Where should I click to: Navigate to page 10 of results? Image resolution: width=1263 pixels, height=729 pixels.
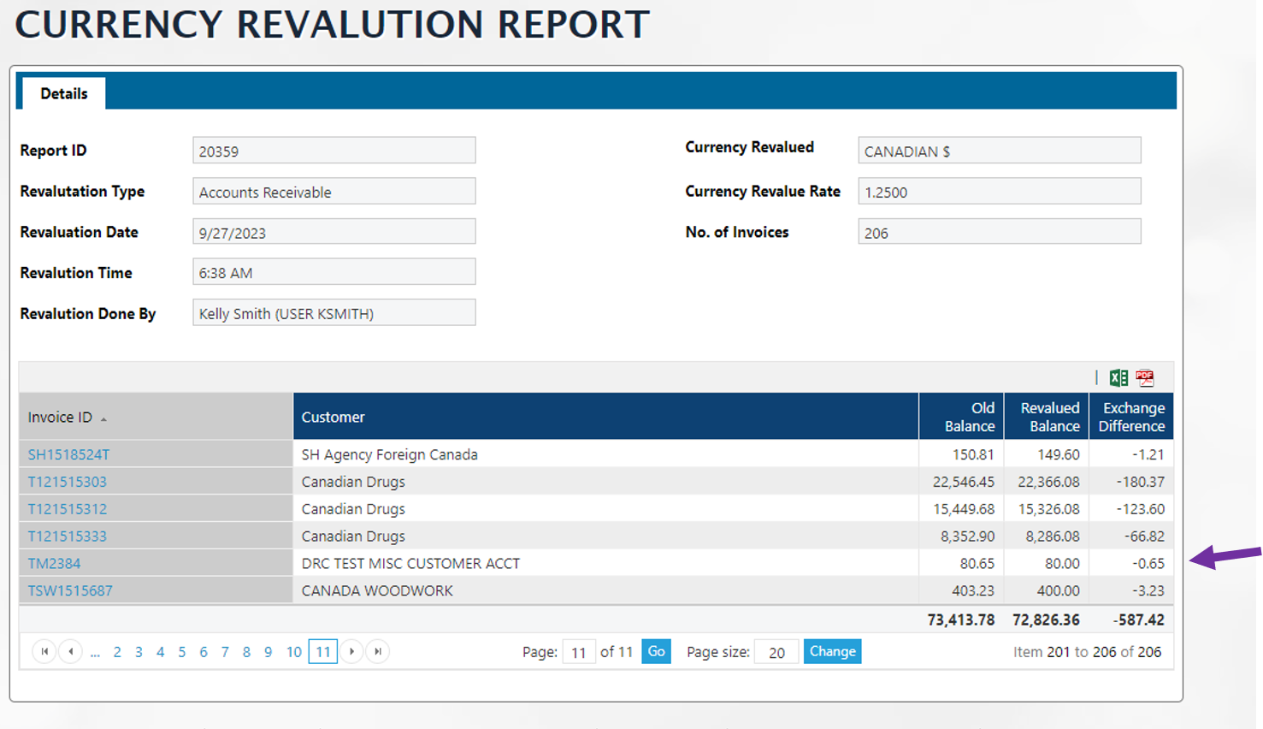(293, 653)
